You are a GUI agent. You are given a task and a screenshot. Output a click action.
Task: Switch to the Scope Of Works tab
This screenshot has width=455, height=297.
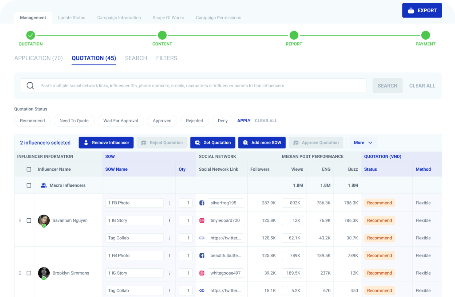(168, 18)
